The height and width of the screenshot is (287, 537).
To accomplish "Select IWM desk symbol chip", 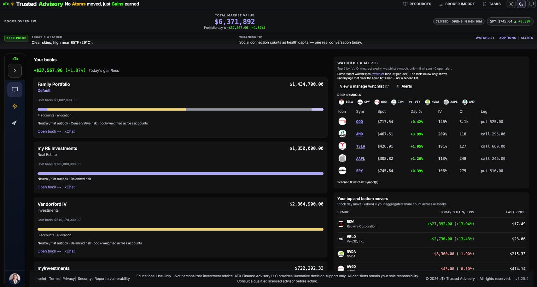I will [397, 102].
